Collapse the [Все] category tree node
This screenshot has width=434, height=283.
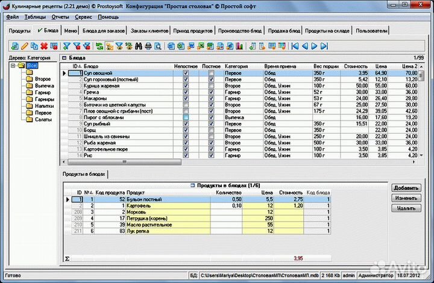(13, 66)
